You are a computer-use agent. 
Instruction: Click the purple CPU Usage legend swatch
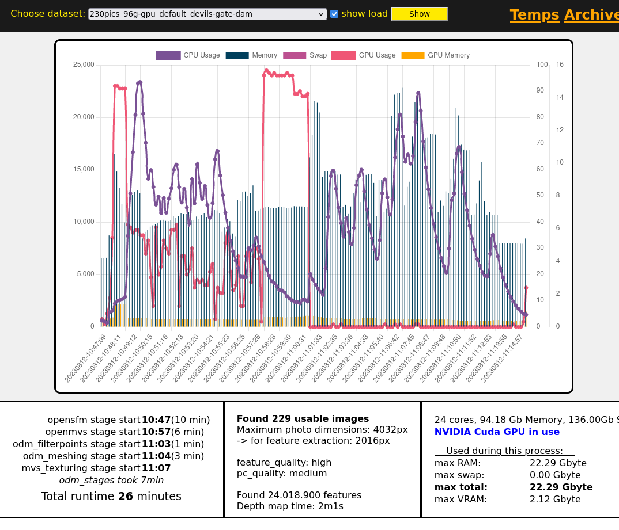coord(168,55)
